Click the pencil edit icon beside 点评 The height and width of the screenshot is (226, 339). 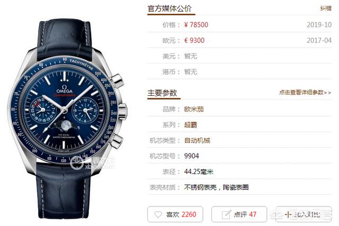pos(227,214)
